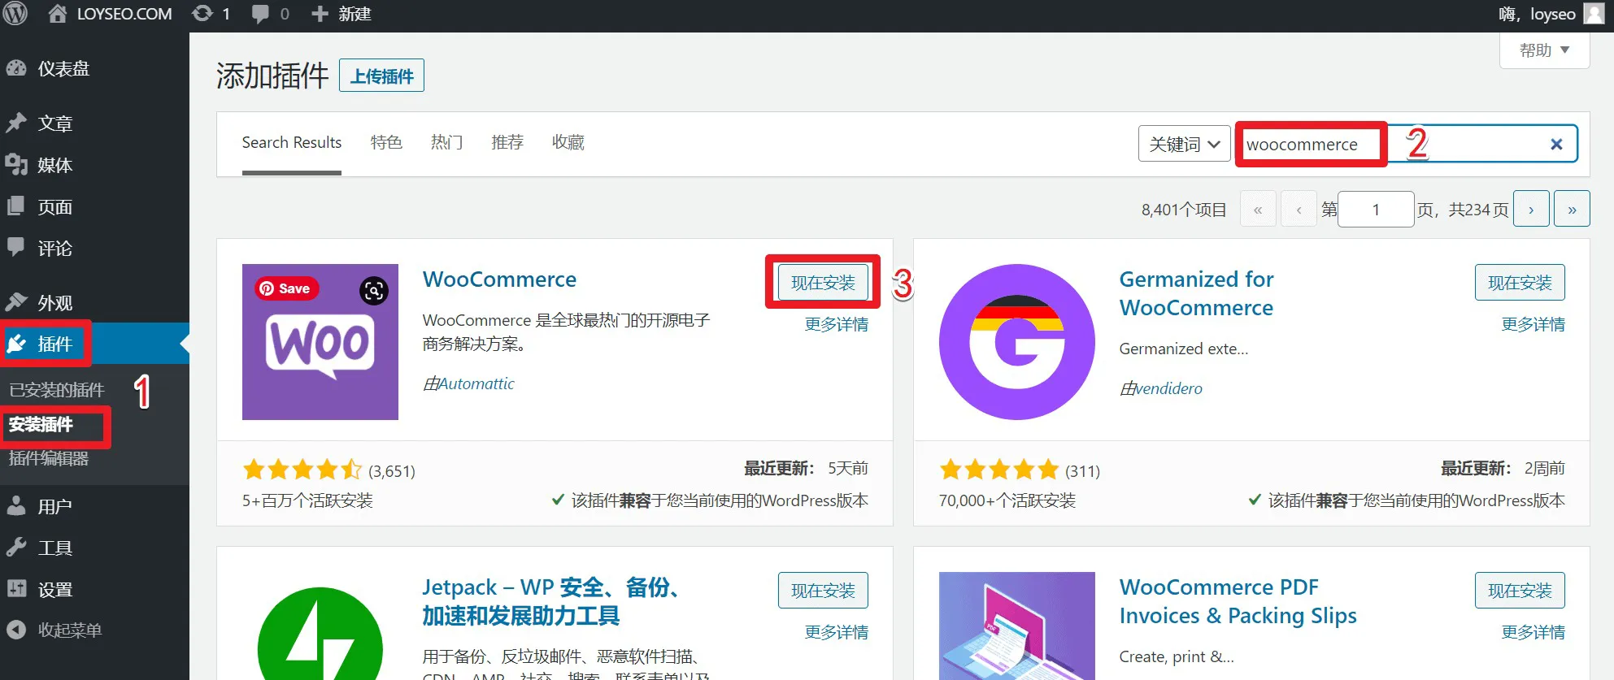Open 更多详情 for PDF Invoices
The height and width of the screenshot is (680, 1614).
1533,632
